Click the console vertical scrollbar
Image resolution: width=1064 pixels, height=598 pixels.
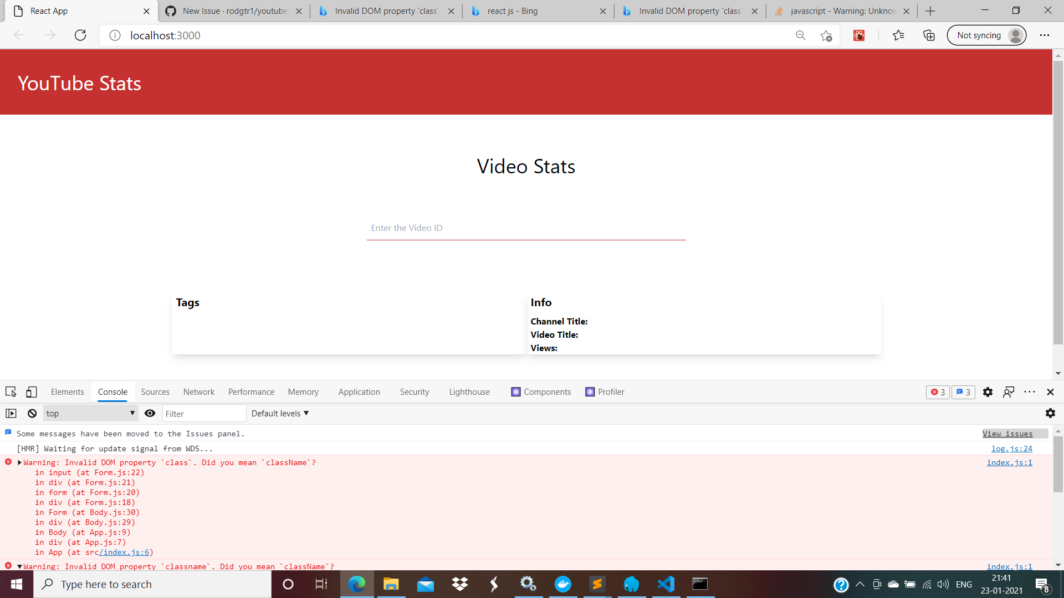tap(1058, 464)
